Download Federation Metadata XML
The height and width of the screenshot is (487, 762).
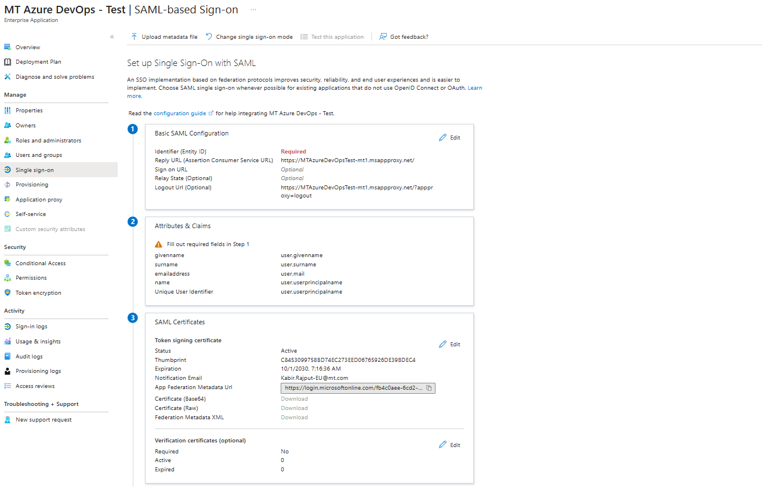click(x=295, y=418)
